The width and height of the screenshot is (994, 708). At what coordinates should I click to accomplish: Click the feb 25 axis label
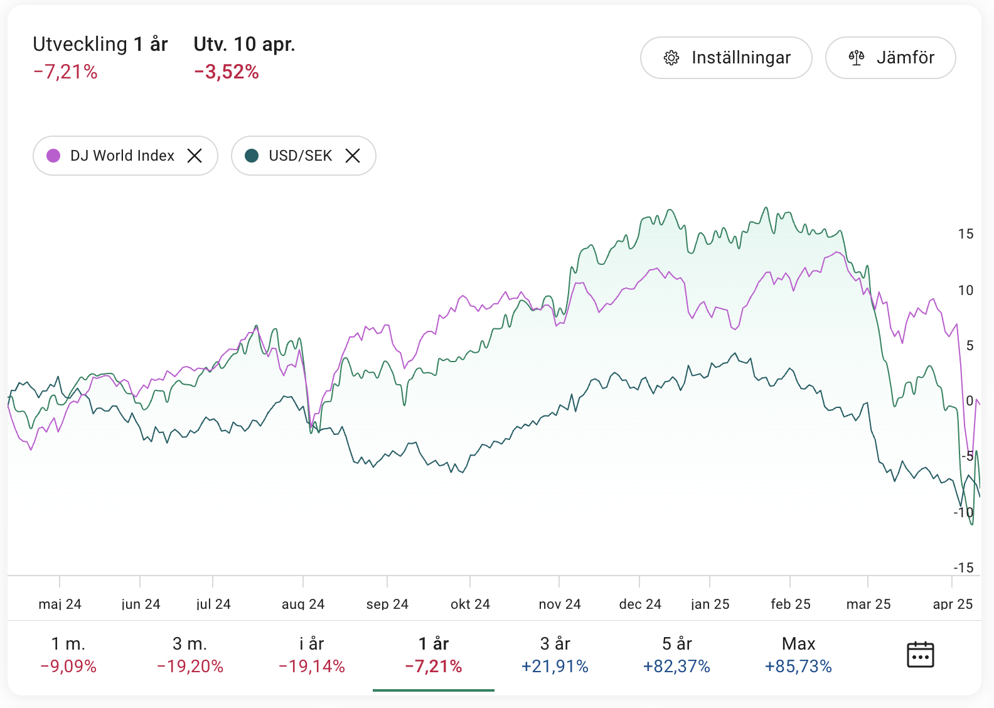point(791,604)
